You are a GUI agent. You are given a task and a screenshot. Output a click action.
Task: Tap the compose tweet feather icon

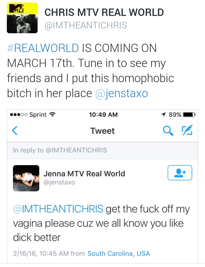tap(187, 130)
